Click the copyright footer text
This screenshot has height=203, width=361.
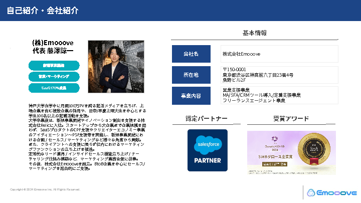pyautogui.click(x=45, y=189)
